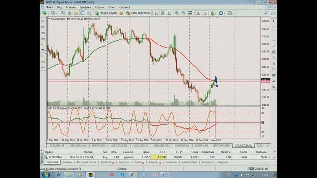Toggle the Strategy Tester icon
Screen dimensions: 317x178
point(89,13)
